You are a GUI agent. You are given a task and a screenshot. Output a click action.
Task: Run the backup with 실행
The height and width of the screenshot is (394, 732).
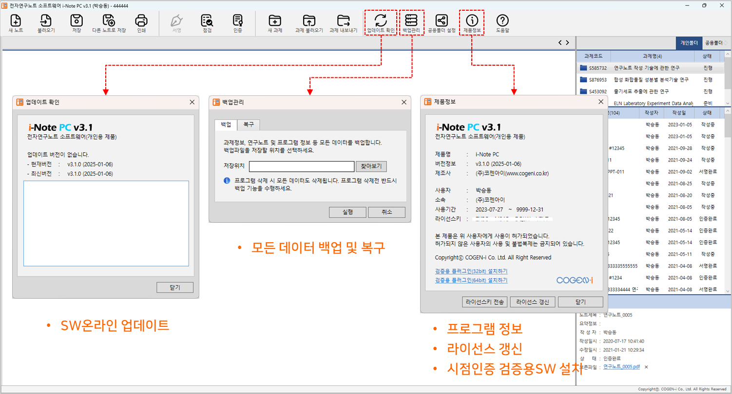(x=347, y=212)
